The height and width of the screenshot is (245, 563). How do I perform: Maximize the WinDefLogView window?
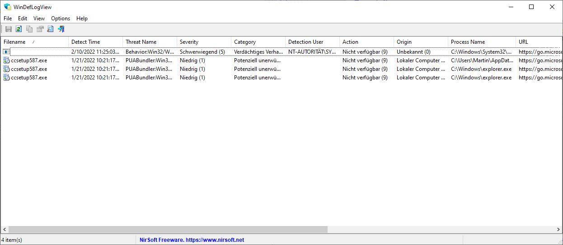(531, 7)
